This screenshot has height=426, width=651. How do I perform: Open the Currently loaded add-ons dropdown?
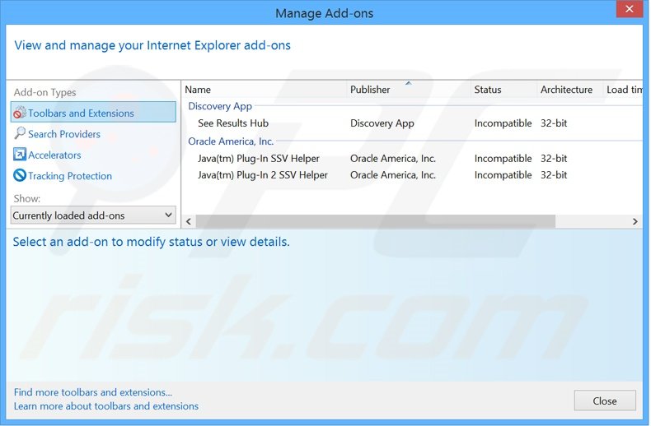pyautogui.click(x=93, y=215)
